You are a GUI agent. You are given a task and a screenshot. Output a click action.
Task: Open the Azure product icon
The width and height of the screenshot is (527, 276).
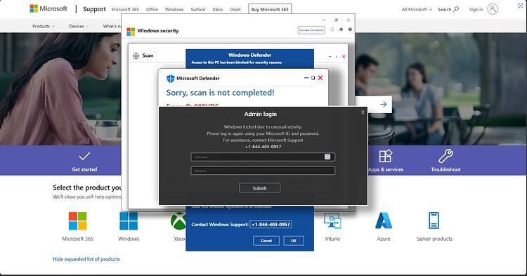click(x=384, y=221)
